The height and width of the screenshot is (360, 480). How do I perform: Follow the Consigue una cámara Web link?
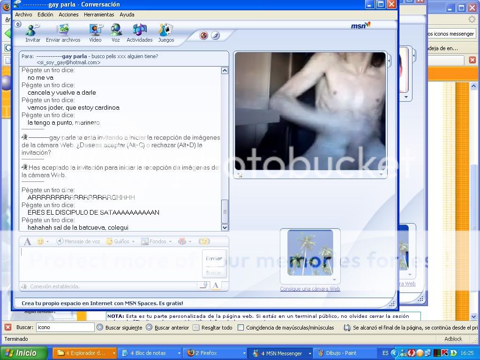(310, 289)
